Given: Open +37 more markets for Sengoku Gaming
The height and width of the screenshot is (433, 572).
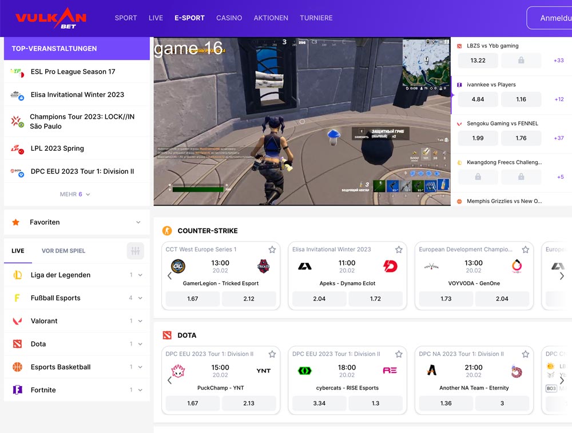Looking at the screenshot, I should [558, 138].
